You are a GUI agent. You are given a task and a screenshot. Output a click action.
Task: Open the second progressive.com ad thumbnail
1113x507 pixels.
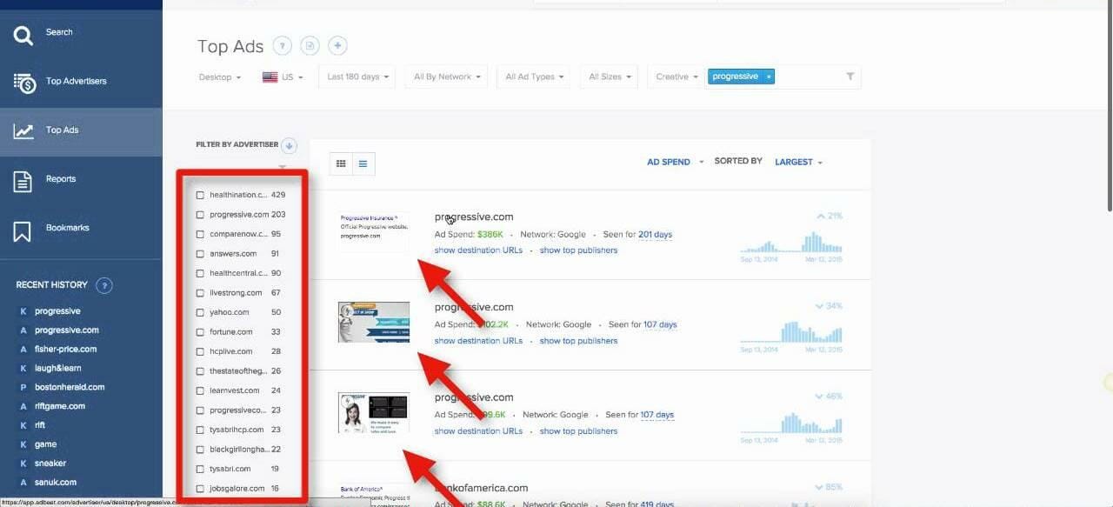pos(374,323)
